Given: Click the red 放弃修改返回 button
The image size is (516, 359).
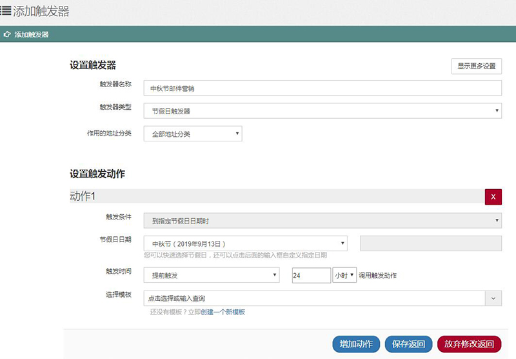Looking at the screenshot, I should tap(469, 344).
